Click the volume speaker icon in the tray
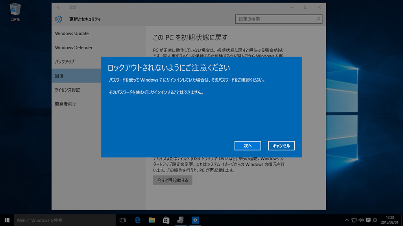Image resolution: width=403 pixels, height=226 pixels. point(361,220)
